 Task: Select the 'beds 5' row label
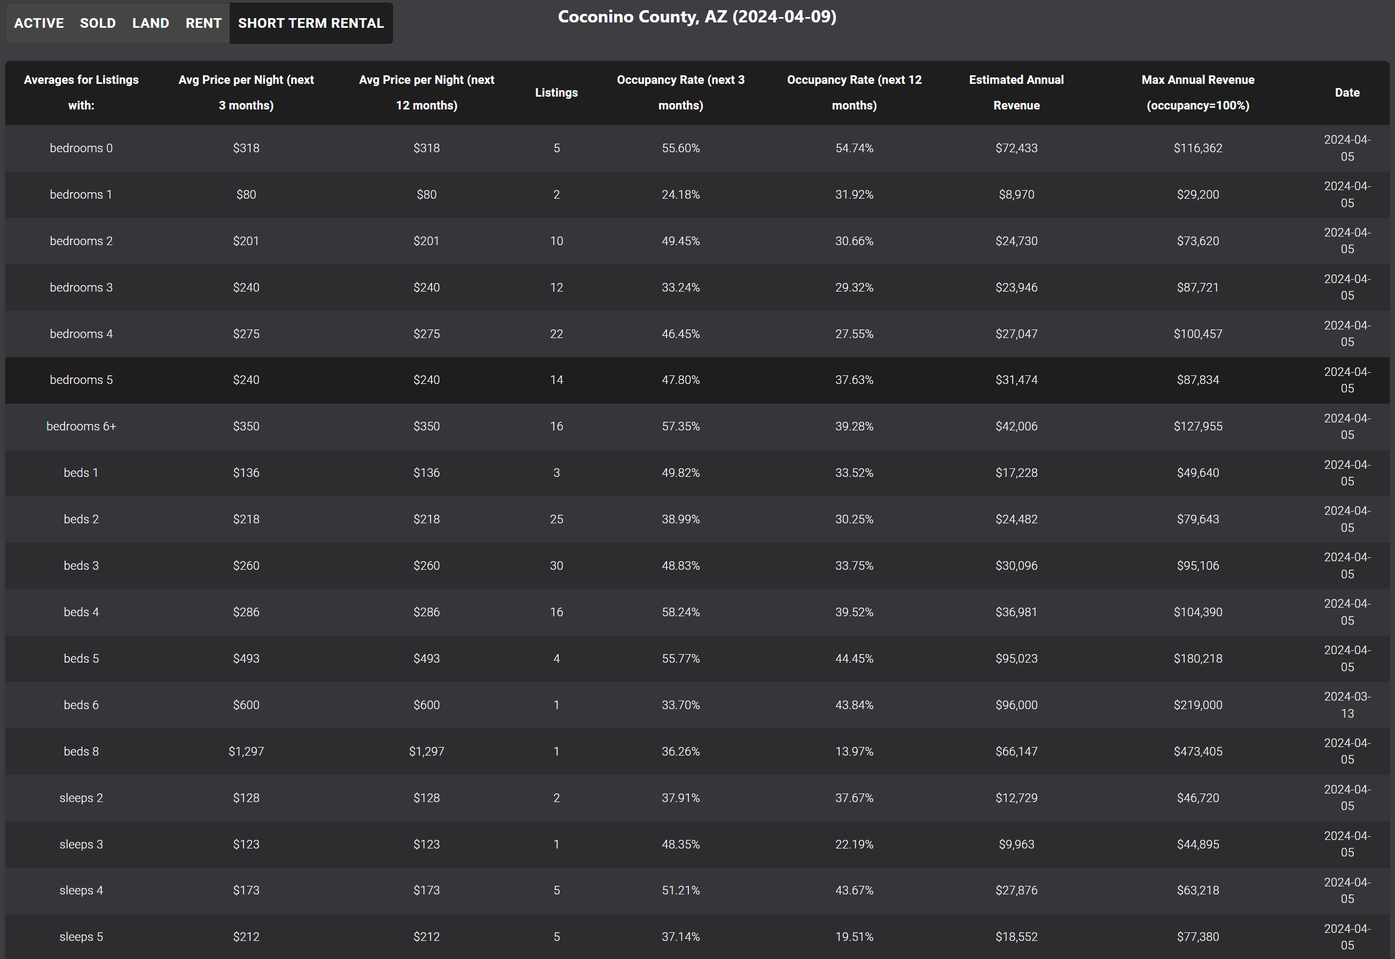pyautogui.click(x=81, y=658)
